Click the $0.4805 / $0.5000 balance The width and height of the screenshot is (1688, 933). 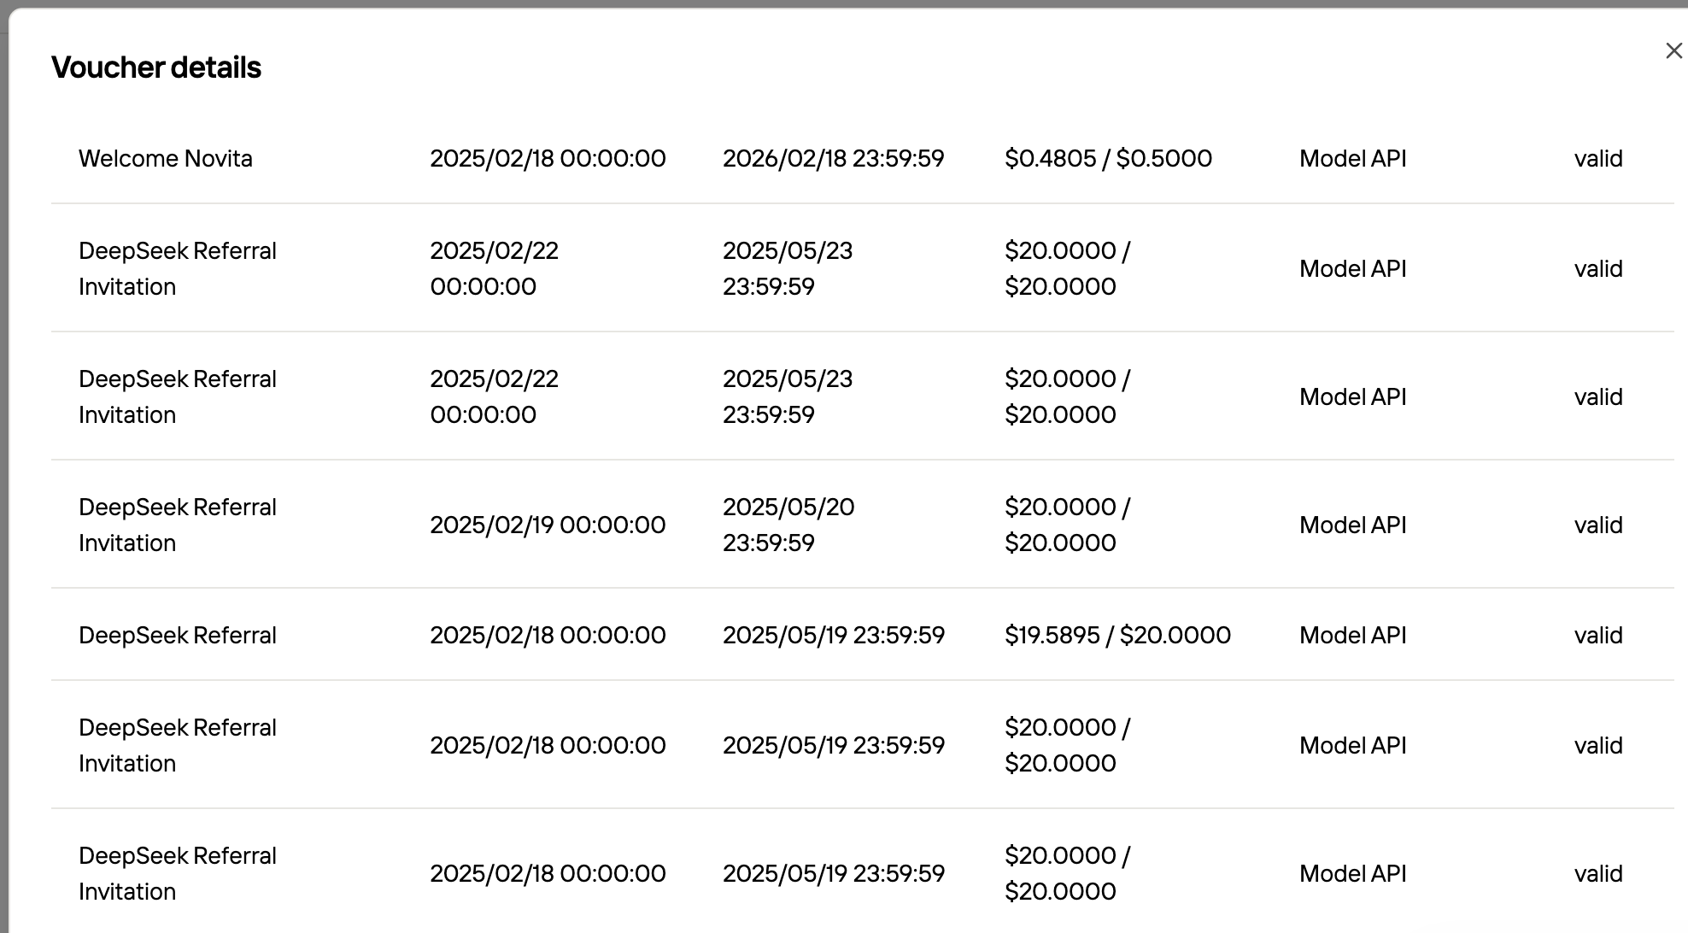(x=1108, y=159)
